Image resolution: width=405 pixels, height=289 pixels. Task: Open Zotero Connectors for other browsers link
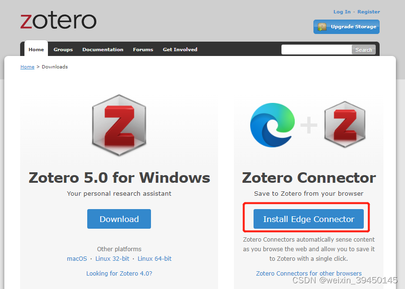coord(309,273)
